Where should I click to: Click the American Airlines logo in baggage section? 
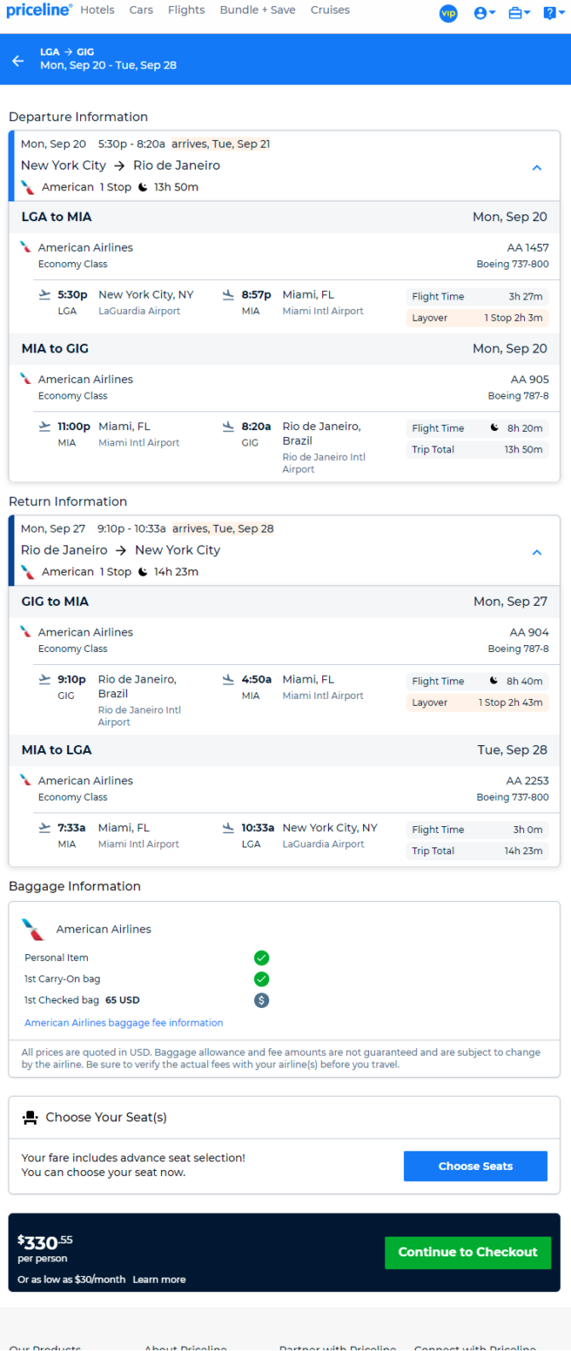pos(32,929)
